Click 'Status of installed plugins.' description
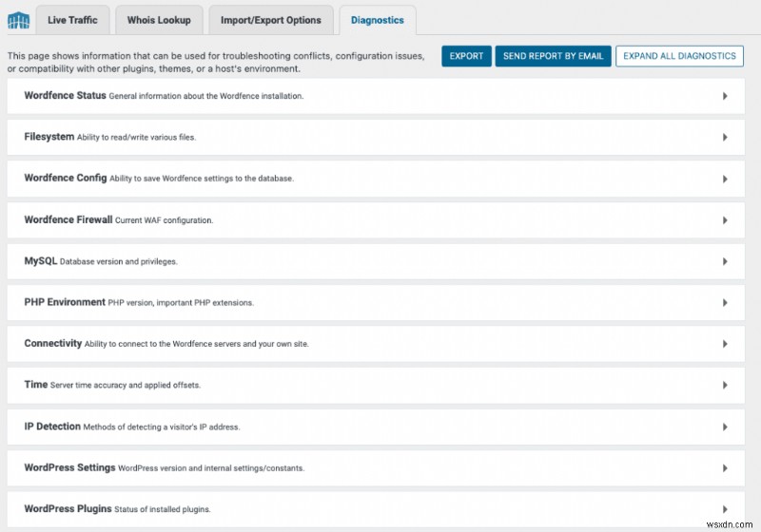The image size is (761, 532). (x=162, y=509)
